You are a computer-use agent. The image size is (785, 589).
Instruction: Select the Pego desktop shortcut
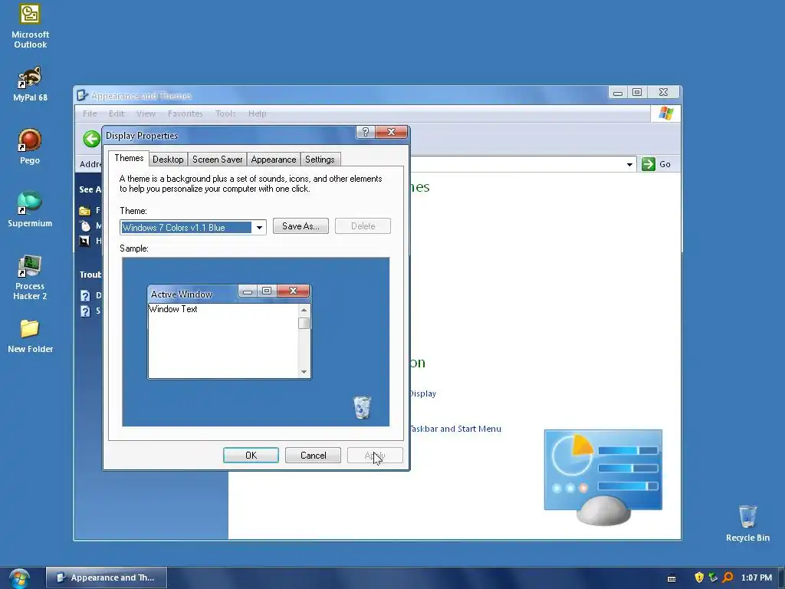[x=30, y=146]
